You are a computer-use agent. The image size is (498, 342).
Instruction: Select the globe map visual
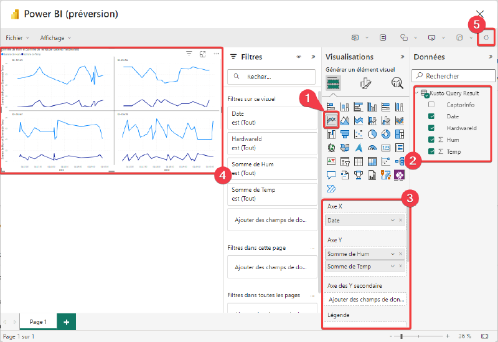tap(331, 148)
